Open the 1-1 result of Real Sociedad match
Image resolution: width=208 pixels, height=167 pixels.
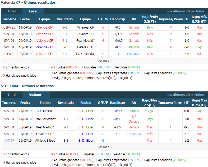(66, 119)
